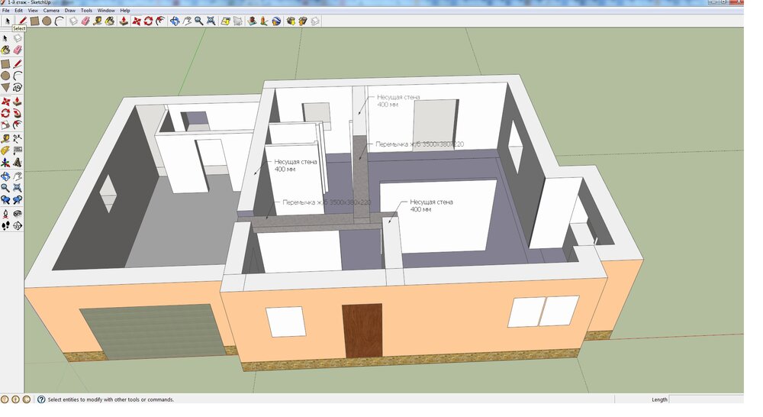
Task: Select the Dimension tool
Action: tap(18, 138)
